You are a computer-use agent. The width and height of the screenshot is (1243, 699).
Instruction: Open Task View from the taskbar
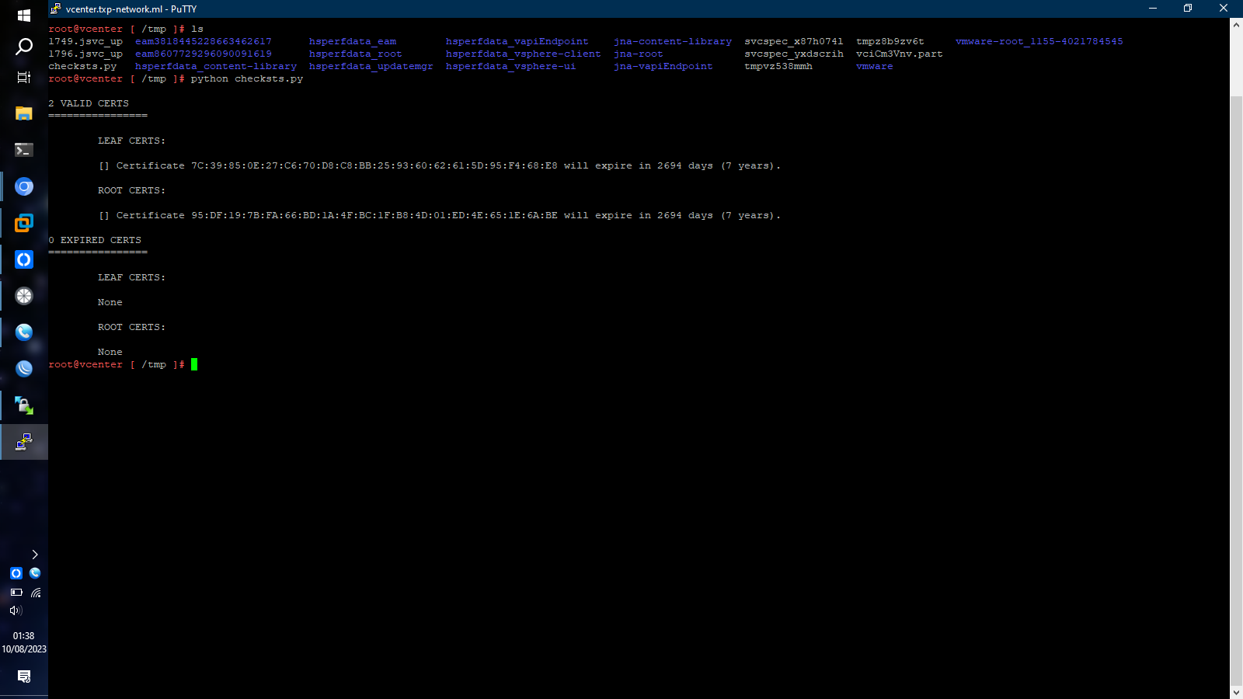pos(24,78)
